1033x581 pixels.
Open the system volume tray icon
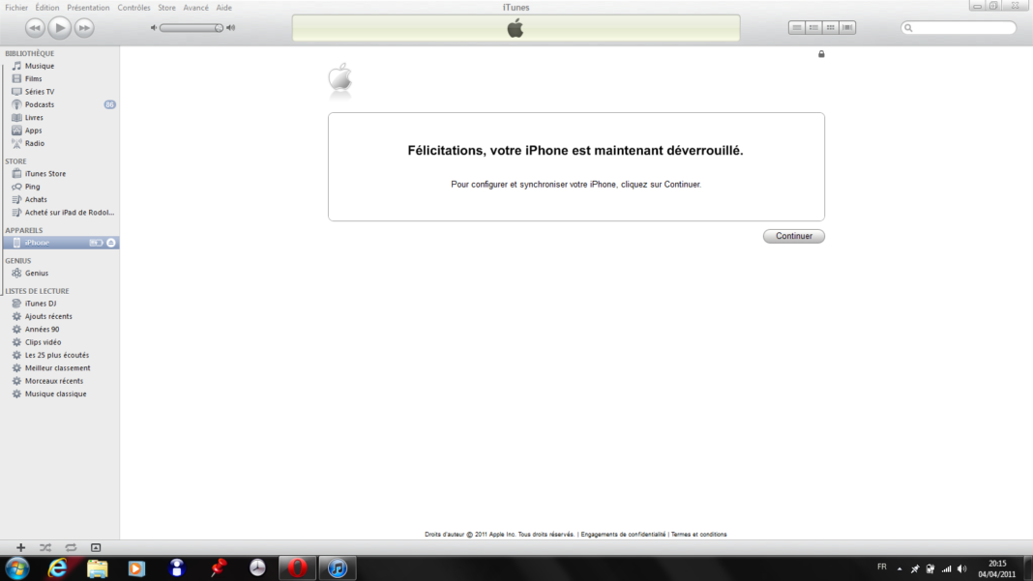click(961, 568)
